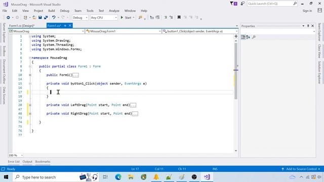Click the split editor plus icon
324x182 pixels.
(236, 36)
